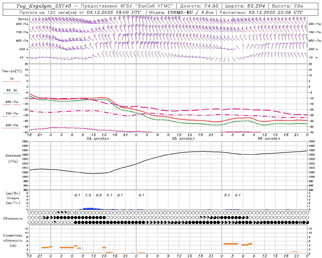Image resolution: width=322 pixels, height=258 pixels.
Task: Select the Тем-ра(°C) axis label
Action: pyautogui.click(x=12, y=71)
